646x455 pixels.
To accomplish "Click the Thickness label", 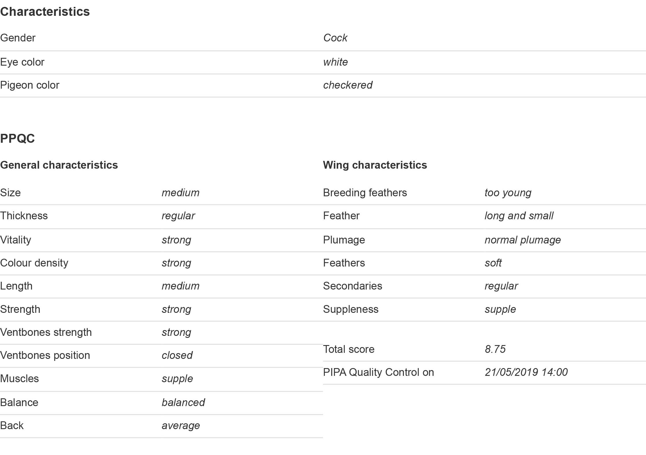I will pos(24,216).
